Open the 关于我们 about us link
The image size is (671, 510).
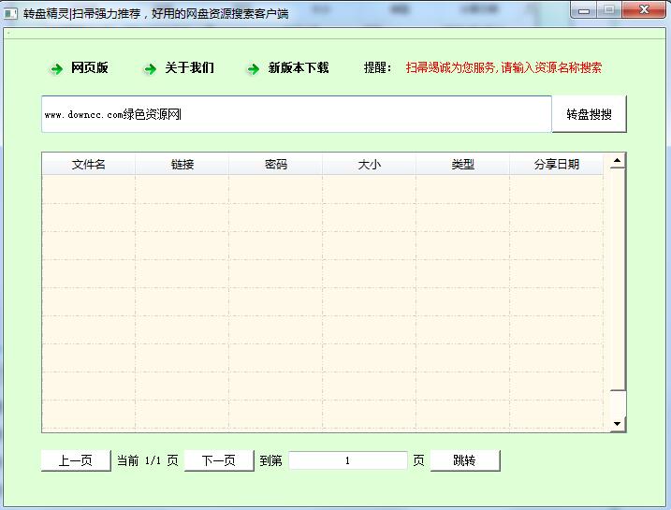(189, 68)
